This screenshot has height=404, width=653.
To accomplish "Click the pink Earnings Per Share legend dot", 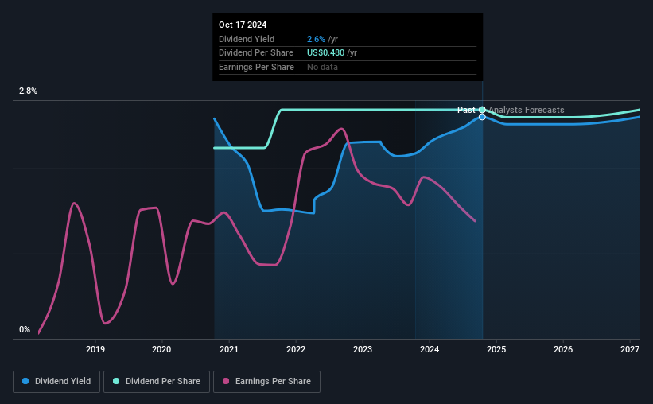I will [226, 381].
